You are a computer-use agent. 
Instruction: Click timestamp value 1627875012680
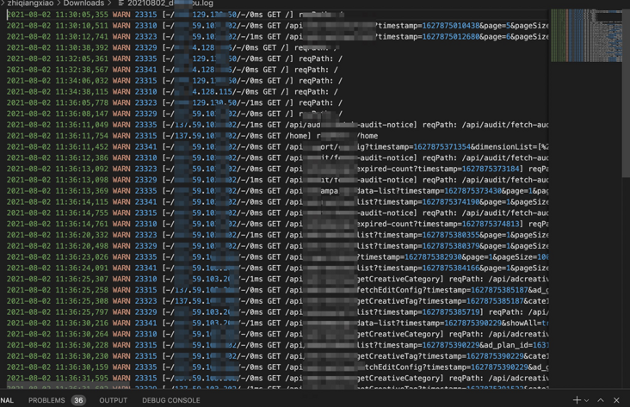451,36
